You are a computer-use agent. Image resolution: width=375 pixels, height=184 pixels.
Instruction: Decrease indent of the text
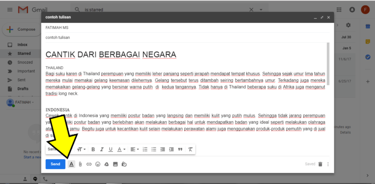pyautogui.click(x=163, y=149)
